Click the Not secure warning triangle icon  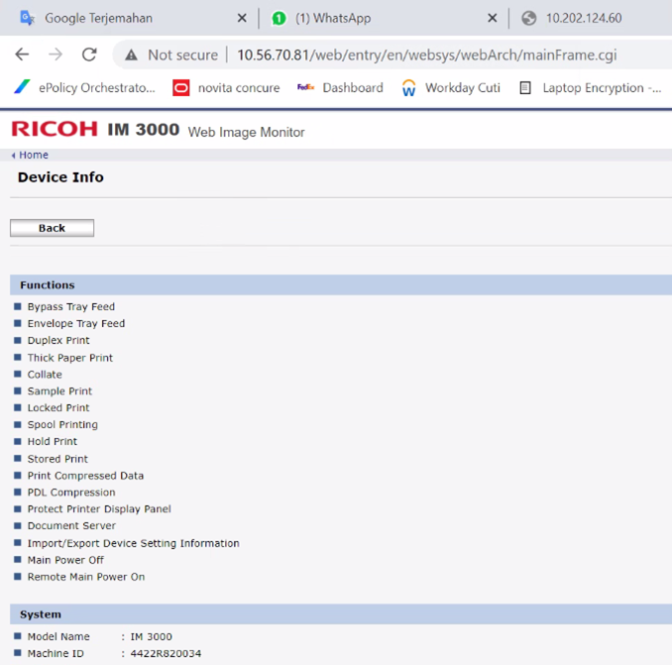[x=131, y=55]
